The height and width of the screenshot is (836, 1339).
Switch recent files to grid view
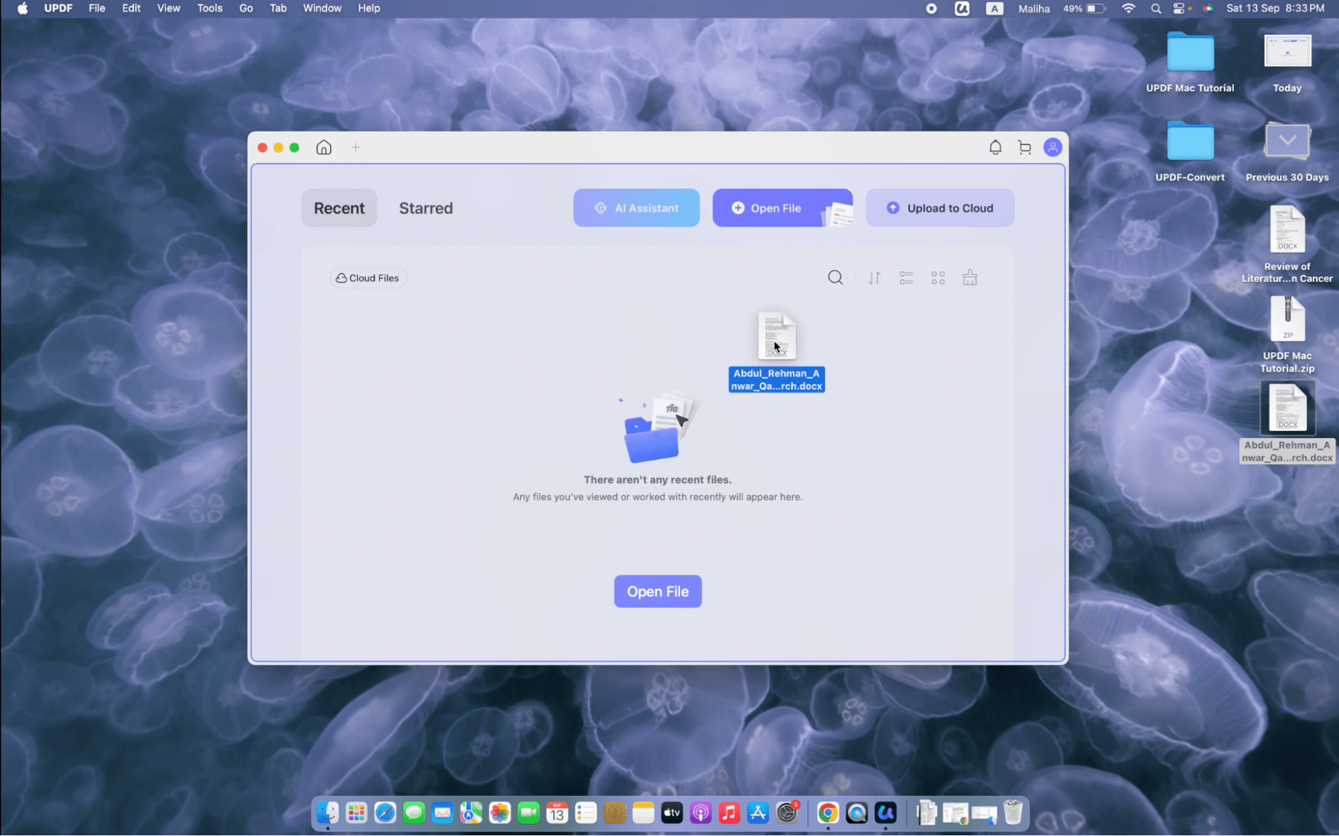click(x=938, y=278)
